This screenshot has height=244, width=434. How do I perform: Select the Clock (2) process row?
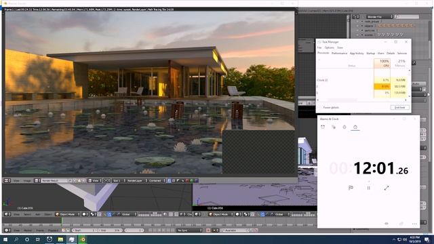362,80
